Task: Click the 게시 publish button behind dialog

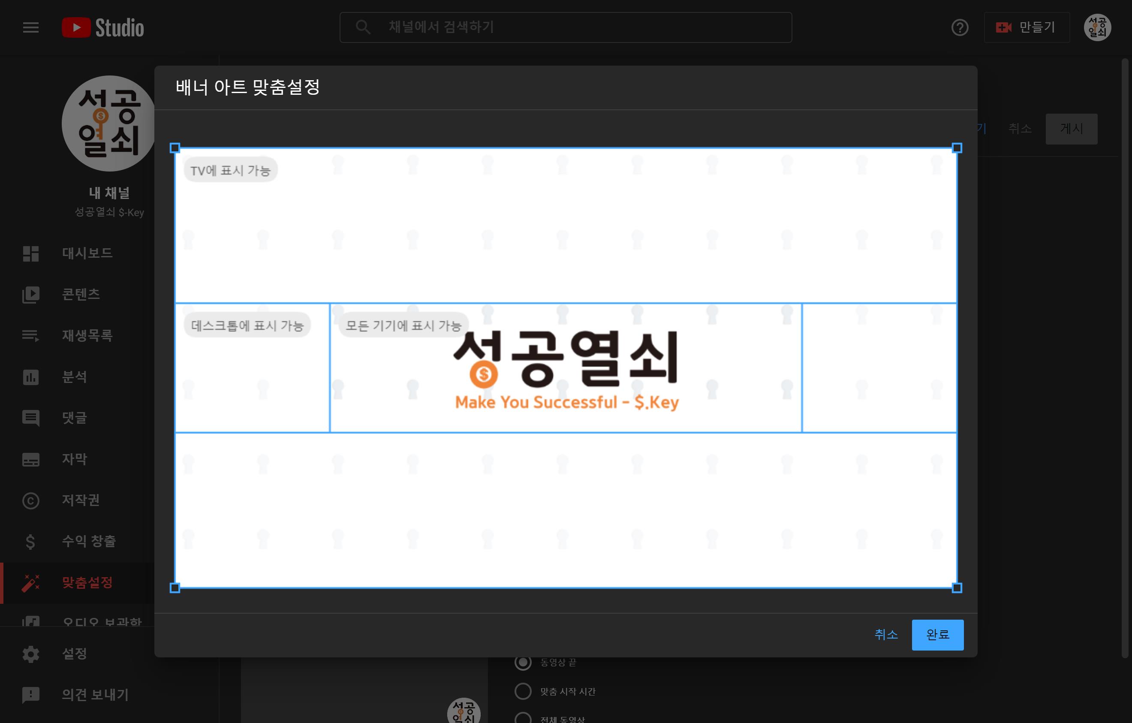Action: coord(1072,129)
